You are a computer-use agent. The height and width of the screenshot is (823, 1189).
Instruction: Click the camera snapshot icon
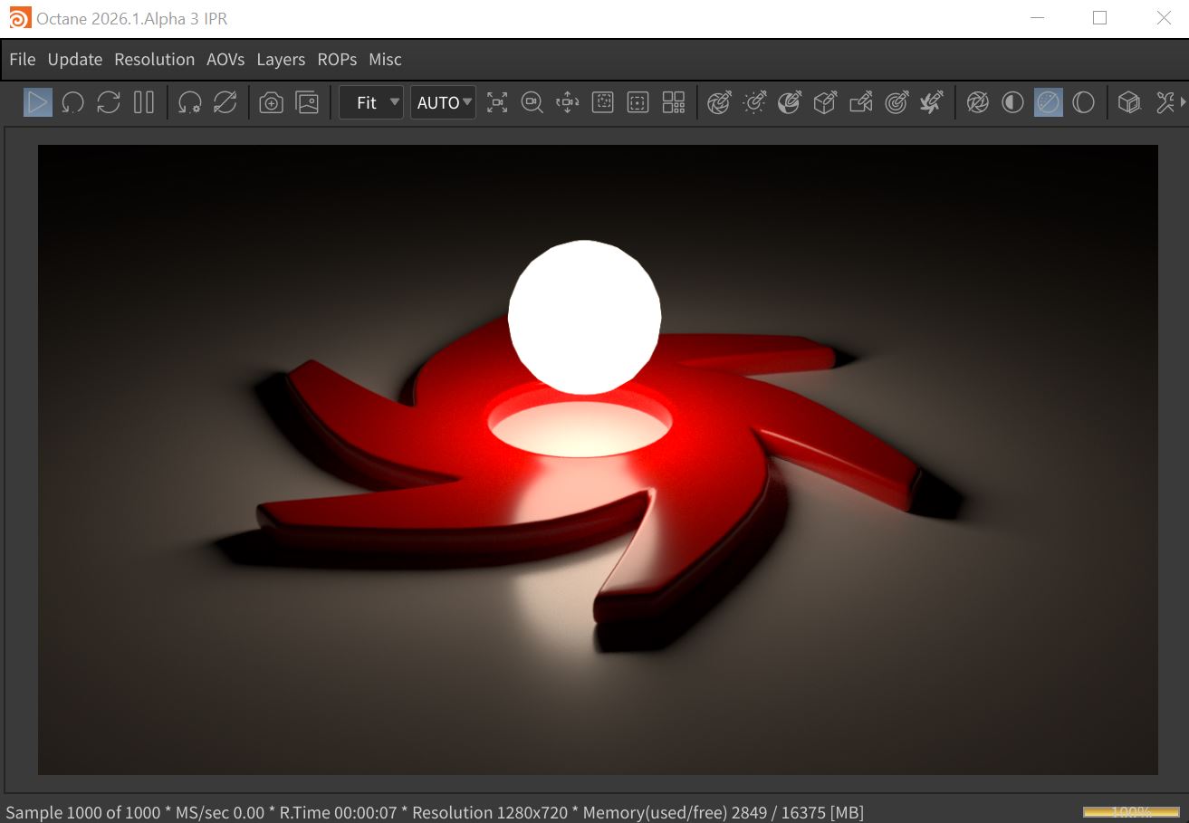(x=271, y=102)
